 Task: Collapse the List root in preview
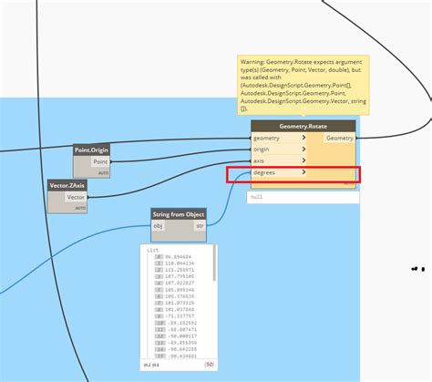[152, 250]
